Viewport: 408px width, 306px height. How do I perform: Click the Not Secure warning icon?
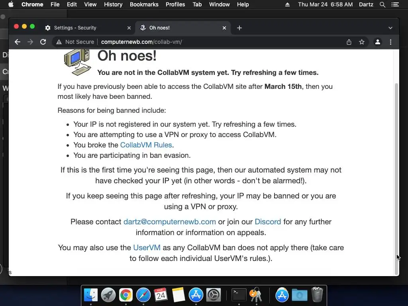tap(59, 42)
